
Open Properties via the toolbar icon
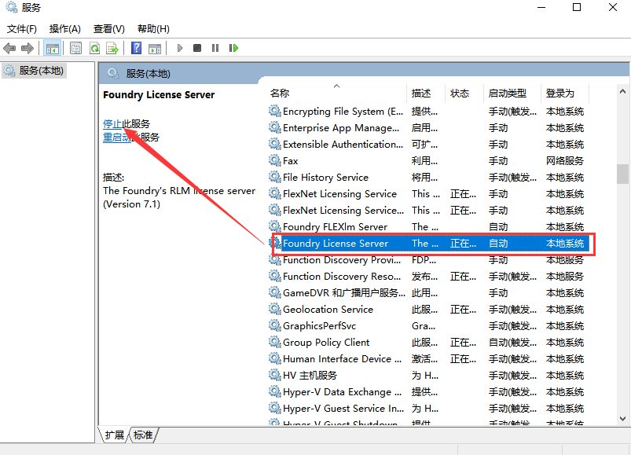pos(76,49)
